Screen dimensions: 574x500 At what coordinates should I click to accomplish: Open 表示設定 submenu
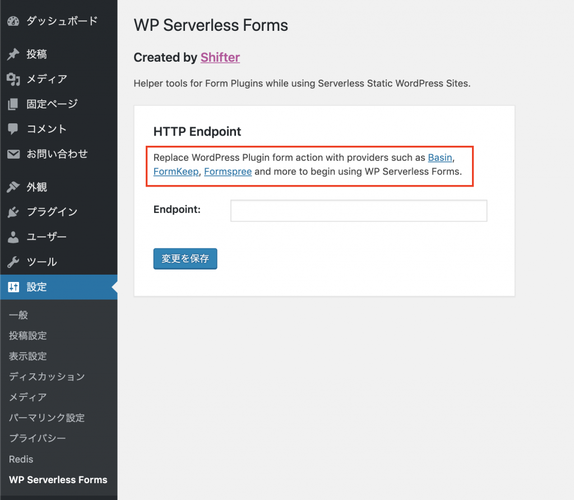(28, 356)
